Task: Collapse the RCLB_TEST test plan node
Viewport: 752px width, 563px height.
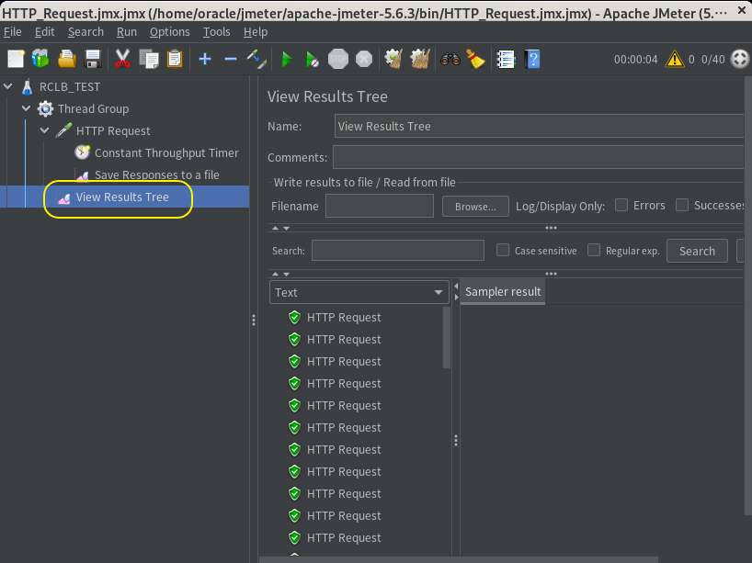Action: [8, 86]
